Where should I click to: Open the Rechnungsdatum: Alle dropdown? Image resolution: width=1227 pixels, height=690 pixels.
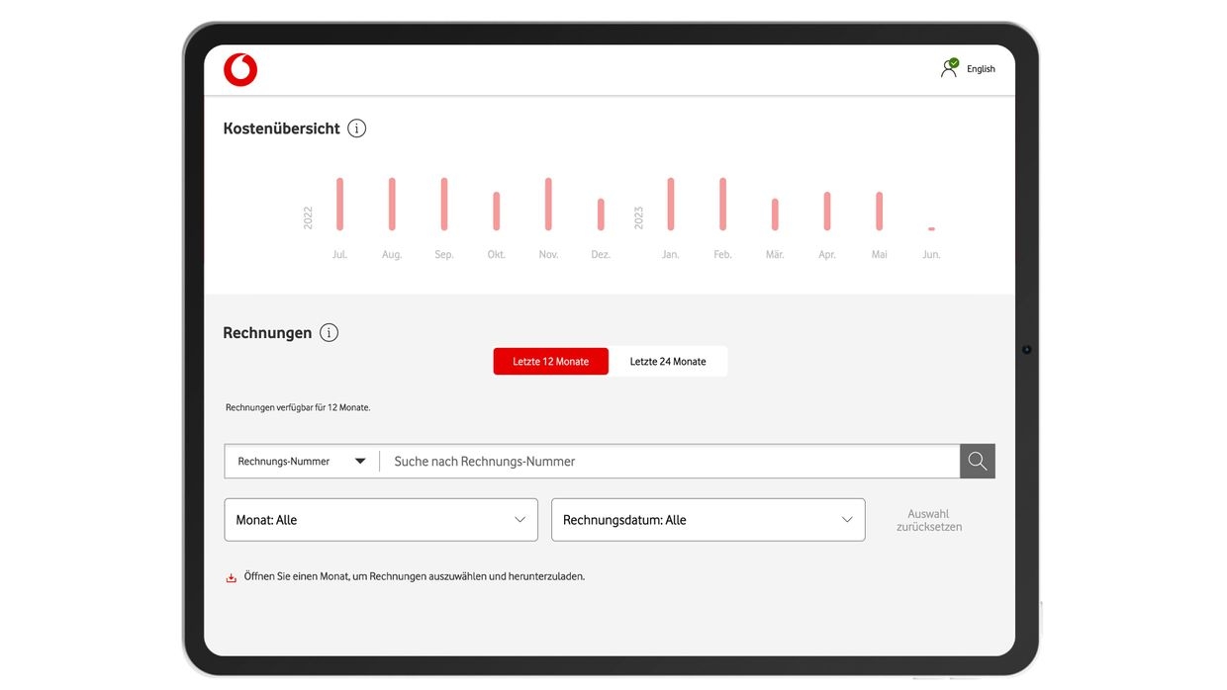click(x=707, y=520)
